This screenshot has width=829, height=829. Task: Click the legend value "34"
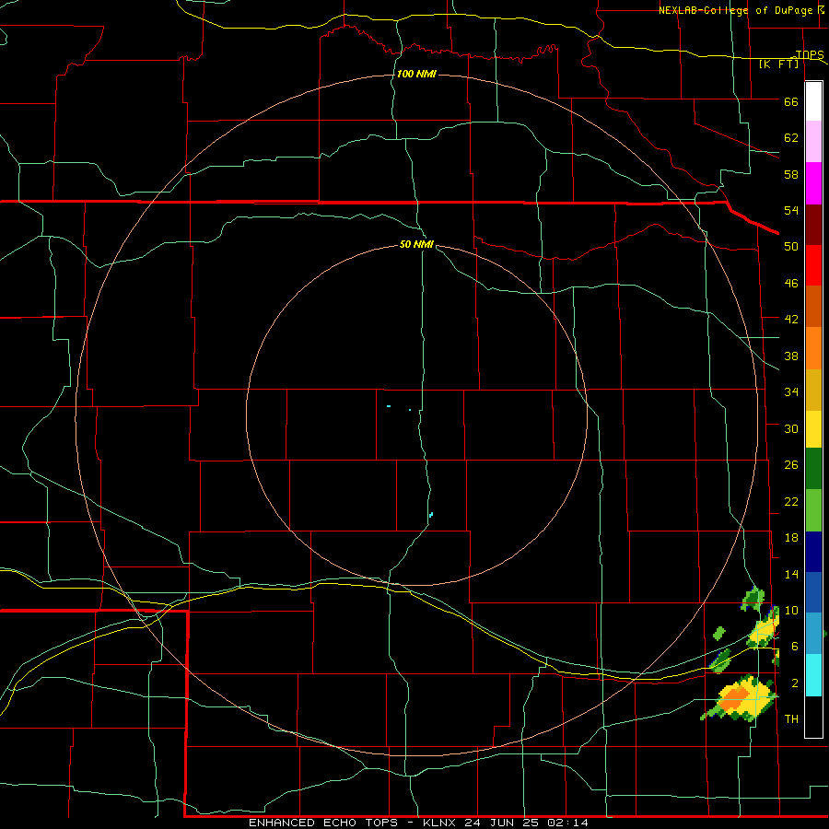click(x=791, y=391)
